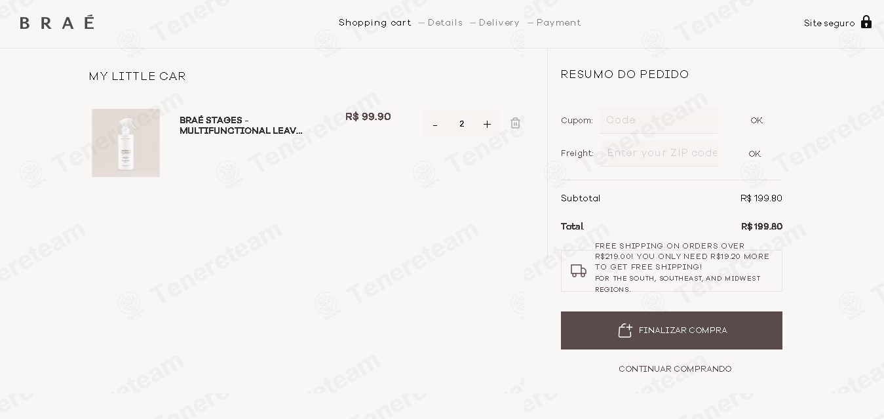Select the Shopping cart step

coord(375,22)
